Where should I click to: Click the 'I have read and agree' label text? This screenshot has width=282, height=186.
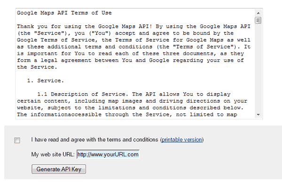[94, 140]
